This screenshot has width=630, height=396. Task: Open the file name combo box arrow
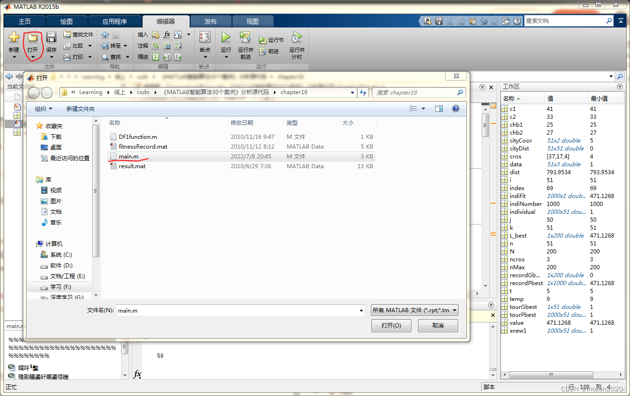(x=362, y=311)
